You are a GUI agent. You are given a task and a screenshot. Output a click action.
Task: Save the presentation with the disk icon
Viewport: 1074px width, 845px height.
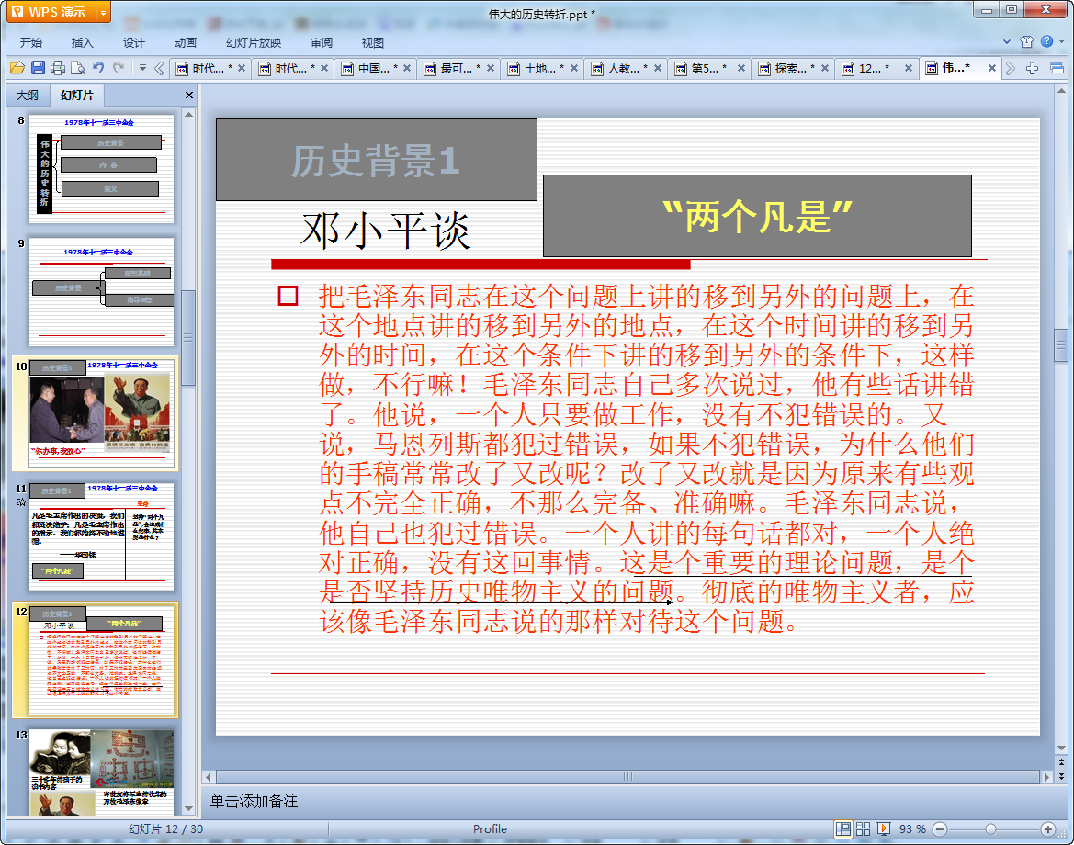pyautogui.click(x=38, y=68)
